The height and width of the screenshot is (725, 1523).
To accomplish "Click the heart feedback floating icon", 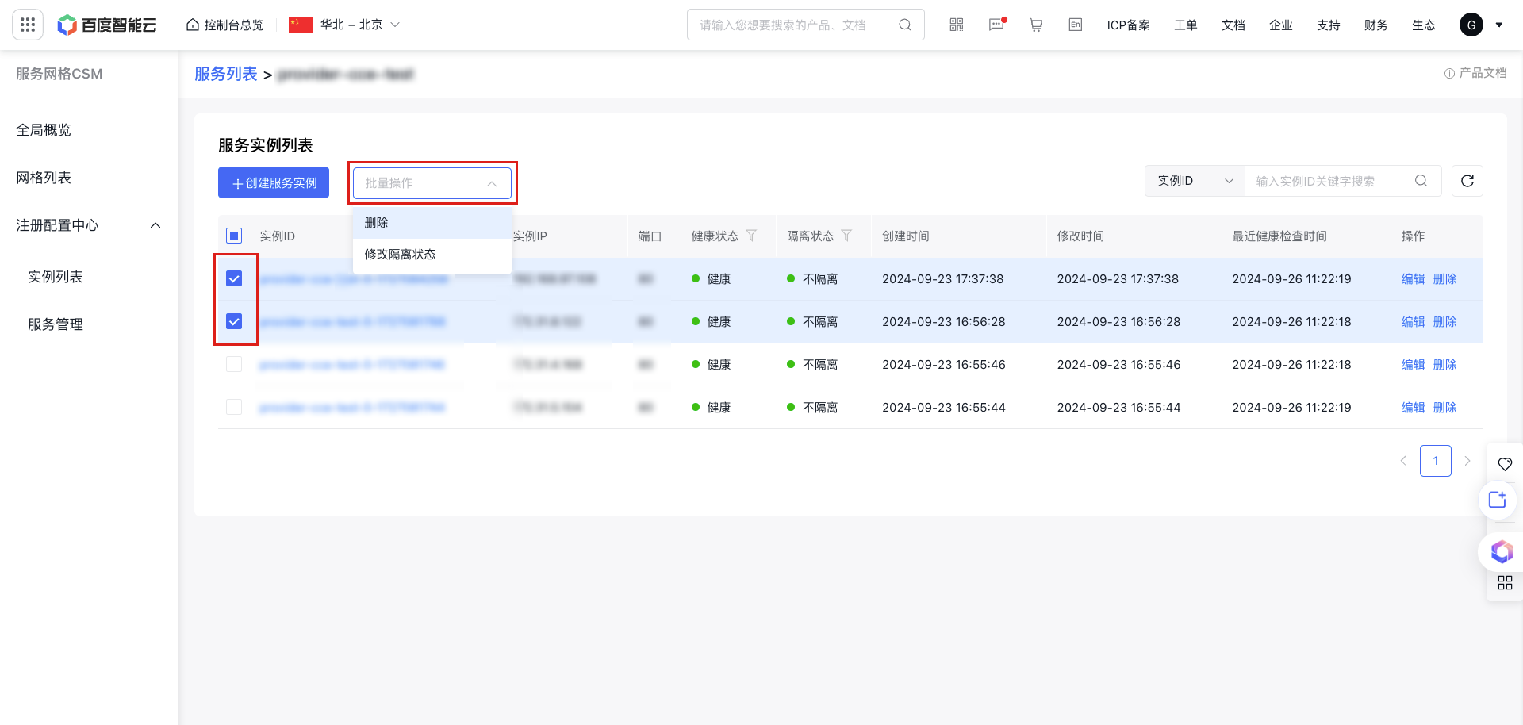I will coord(1505,464).
